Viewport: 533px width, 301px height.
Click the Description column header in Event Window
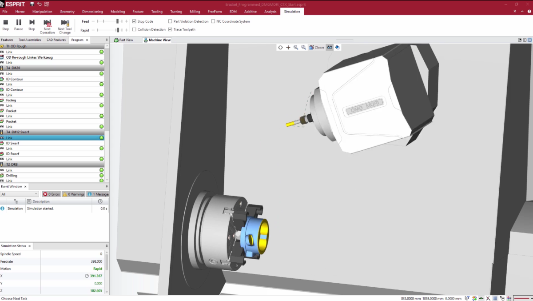[59, 201]
